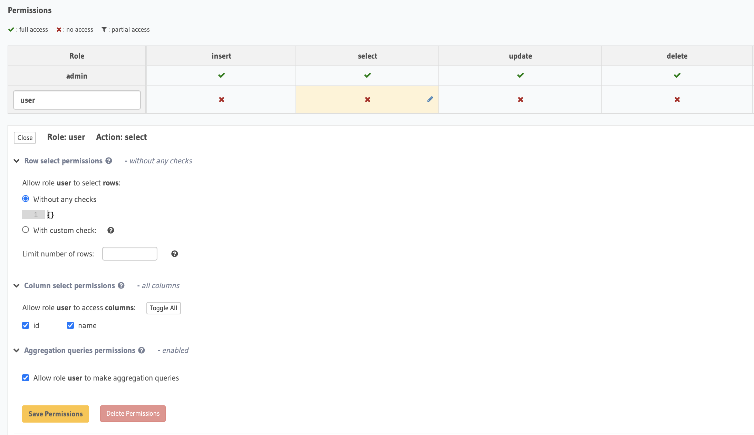754x435 pixels.
Task: Collapse the Row select permissions section
Action: pos(16,161)
